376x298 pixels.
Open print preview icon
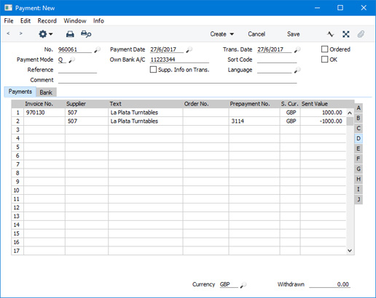(86, 34)
